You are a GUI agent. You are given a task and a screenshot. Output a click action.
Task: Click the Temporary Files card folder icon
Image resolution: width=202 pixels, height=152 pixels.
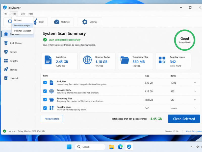pyautogui.click(x=125, y=60)
